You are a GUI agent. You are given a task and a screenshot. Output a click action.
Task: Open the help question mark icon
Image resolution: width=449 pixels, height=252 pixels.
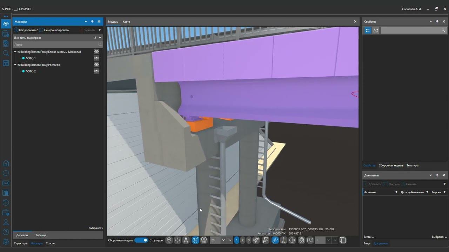6,232
